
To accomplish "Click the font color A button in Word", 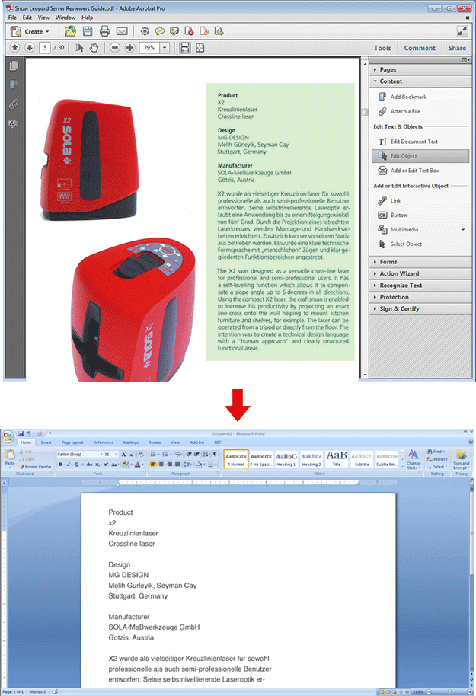I will [138, 465].
